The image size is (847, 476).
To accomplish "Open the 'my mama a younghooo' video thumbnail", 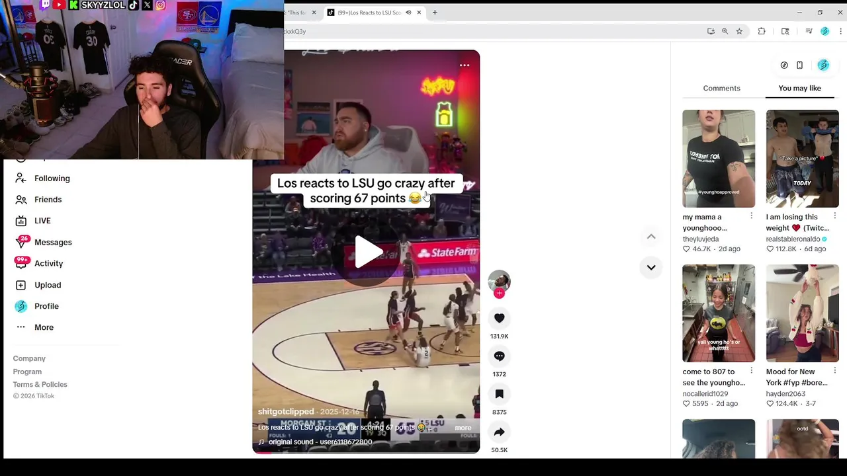I will pyautogui.click(x=719, y=158).
